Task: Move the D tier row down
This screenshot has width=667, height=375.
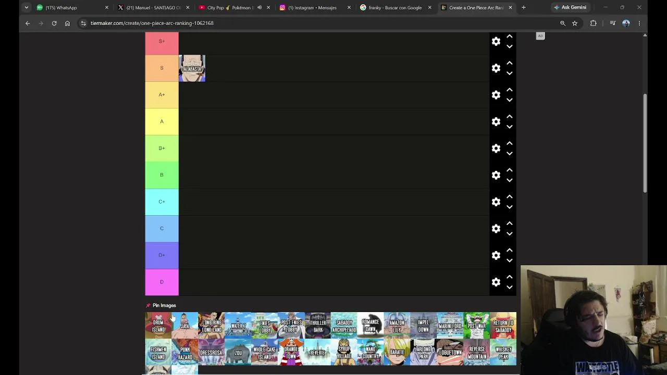Action: pos(510,287)
